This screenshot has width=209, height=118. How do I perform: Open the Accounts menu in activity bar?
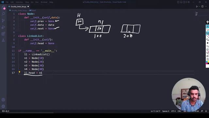[x=3, y=100]
